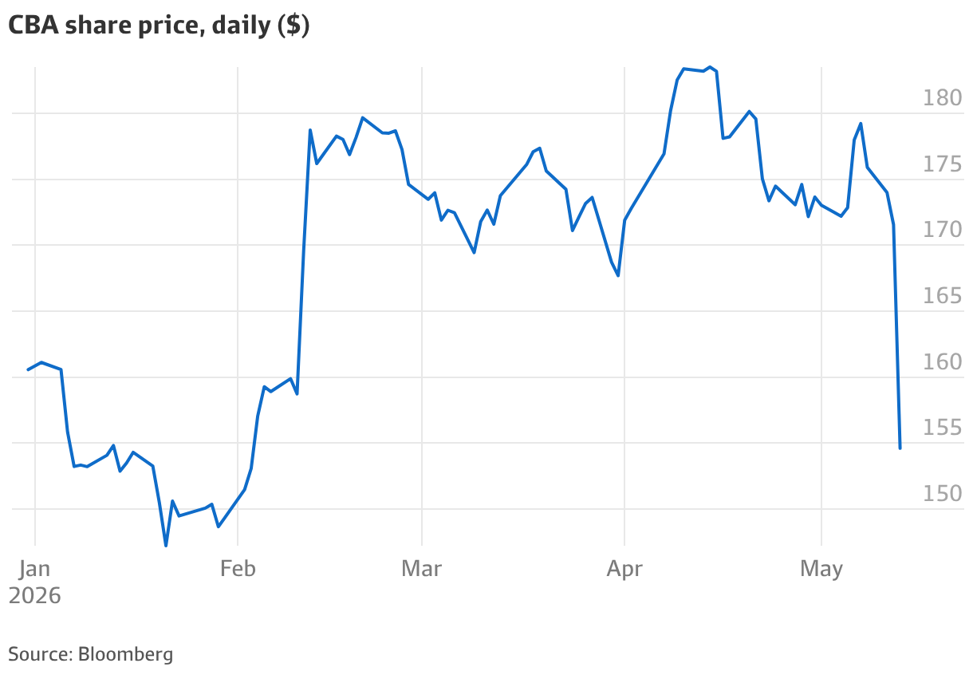Select the May x-axis label
The image size is (973, 675).
click(821, 570)
